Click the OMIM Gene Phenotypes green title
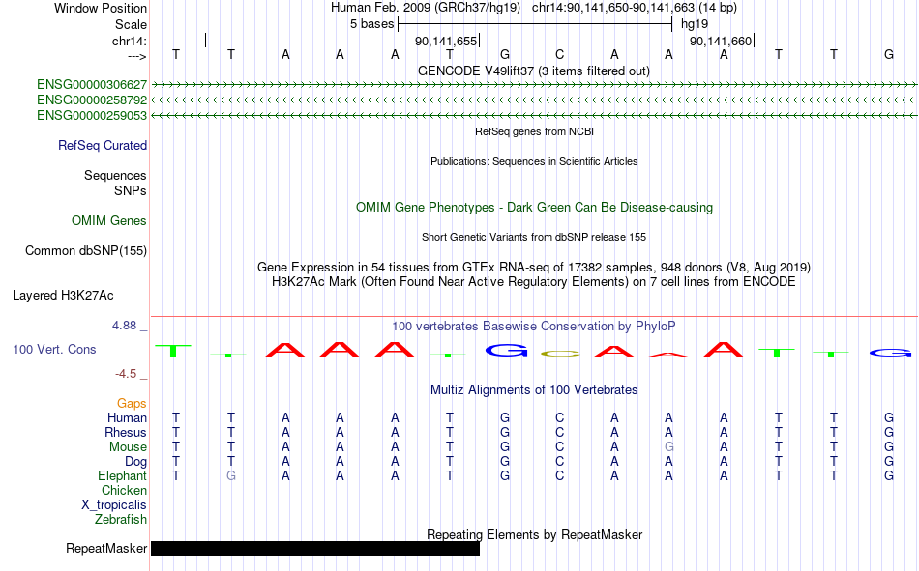The image size is (919, 571). coord(535,208)
